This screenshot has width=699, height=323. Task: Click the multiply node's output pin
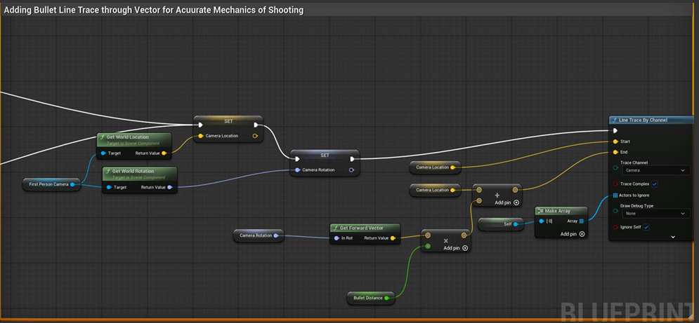tap(464, 235)
